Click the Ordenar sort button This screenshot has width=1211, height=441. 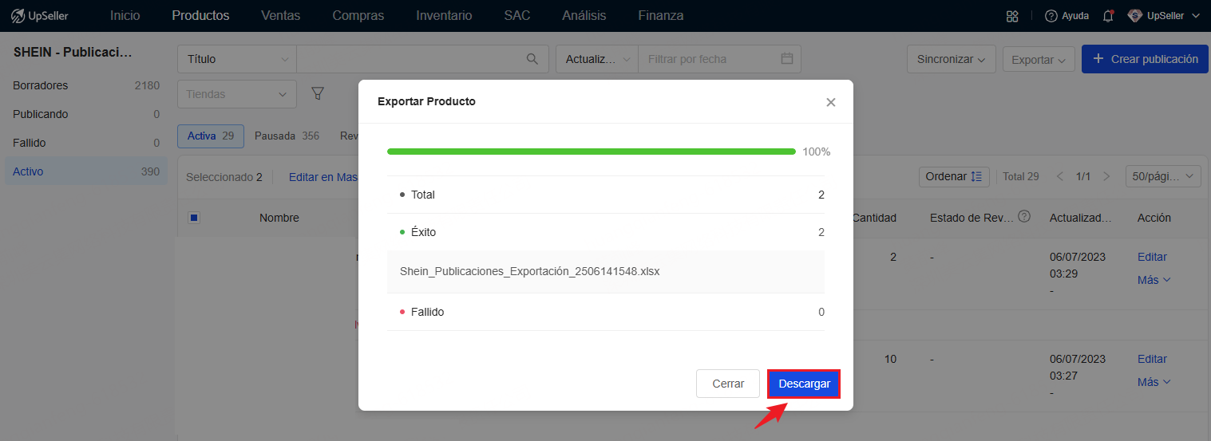pos(954,176)
